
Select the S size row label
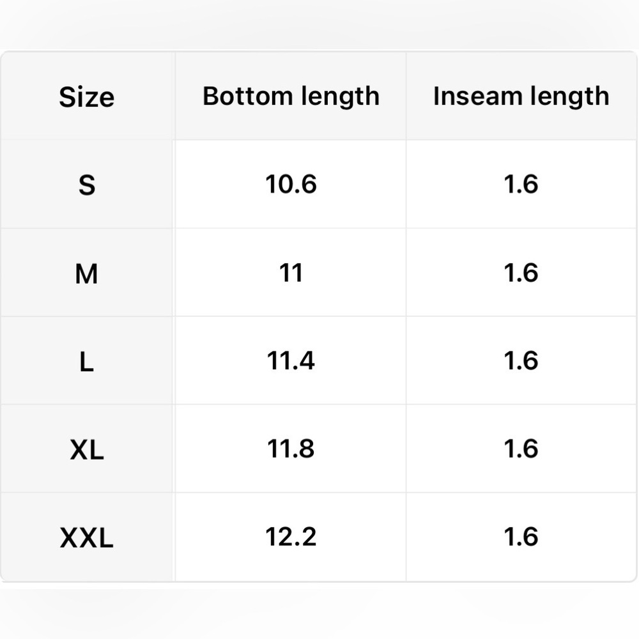87,185
